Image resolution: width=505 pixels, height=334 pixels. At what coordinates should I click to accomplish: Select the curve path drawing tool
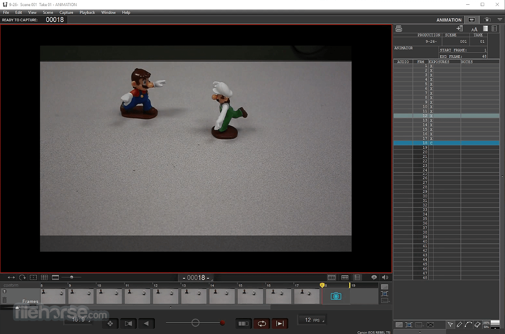468,324
